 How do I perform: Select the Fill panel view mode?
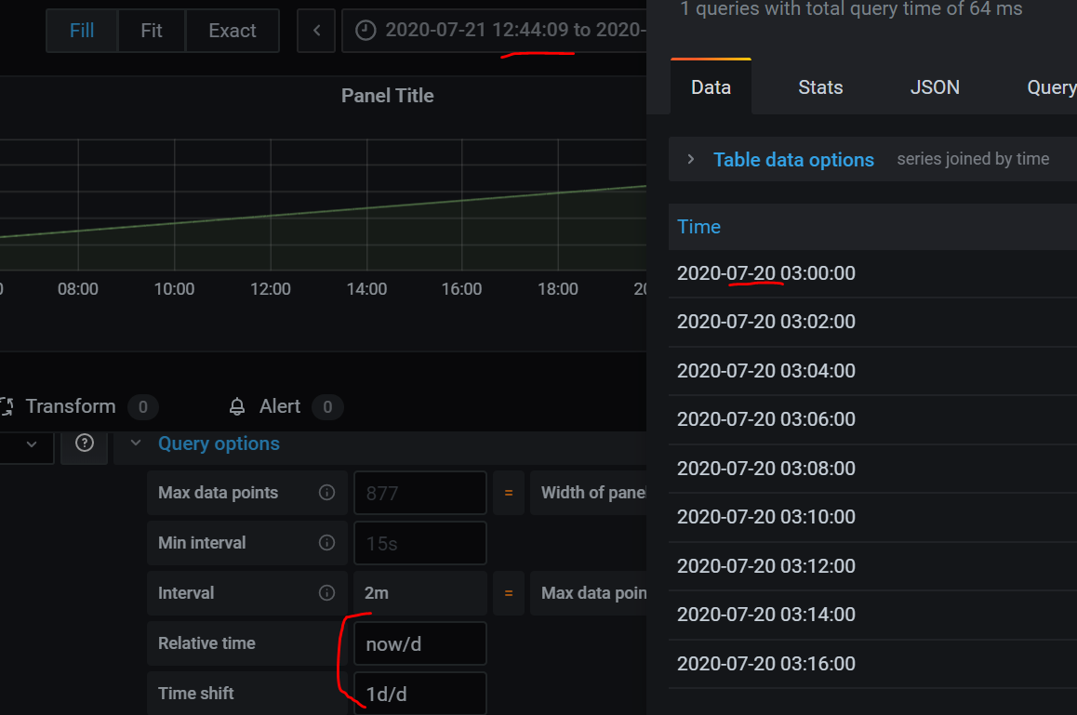point(81,30)
